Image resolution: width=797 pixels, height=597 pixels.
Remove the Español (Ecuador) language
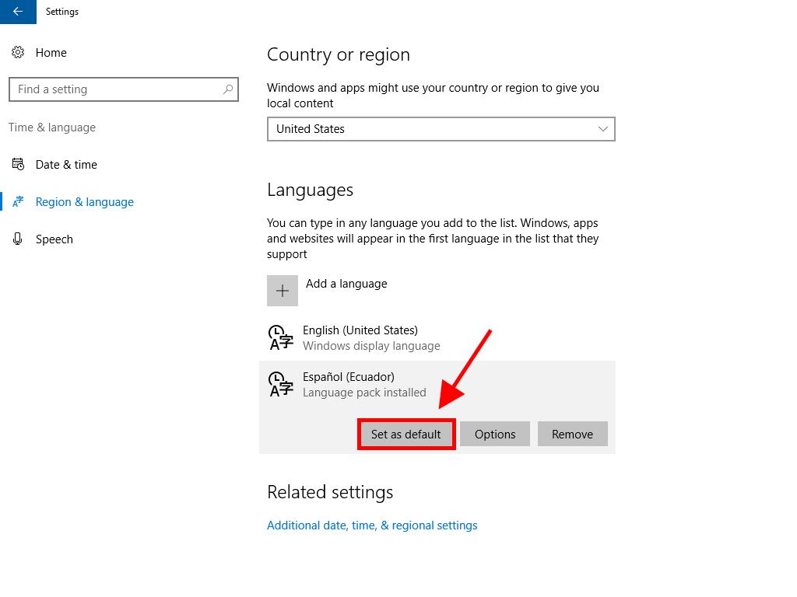point(572,434)
